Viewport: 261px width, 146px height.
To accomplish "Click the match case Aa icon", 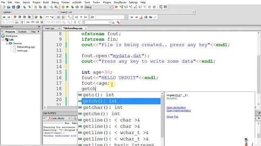I will [150, 17].
